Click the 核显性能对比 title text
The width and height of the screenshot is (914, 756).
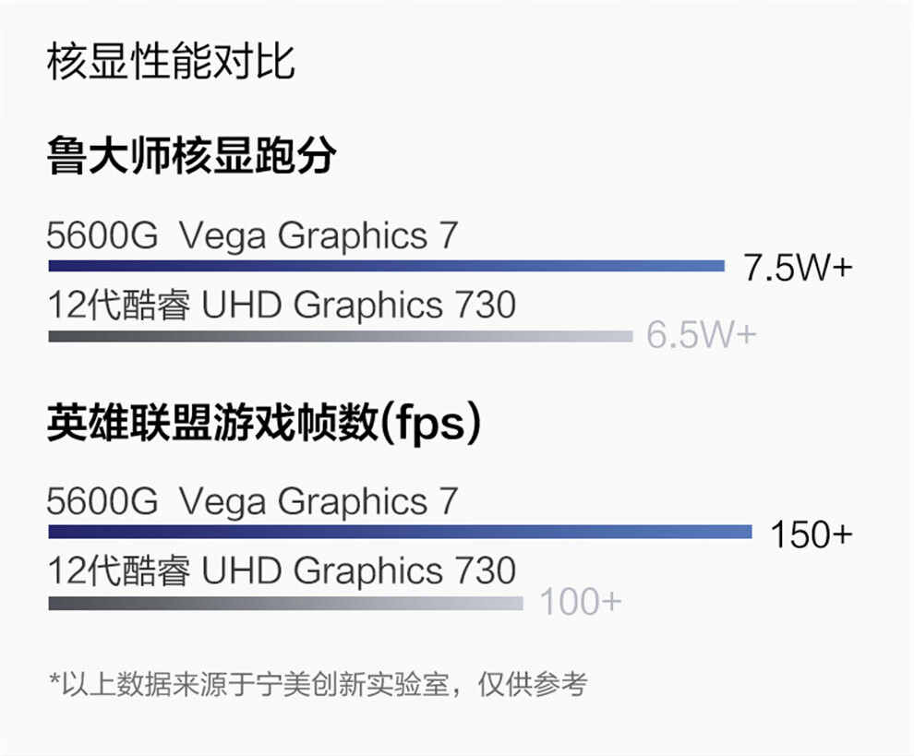pos(170,64)
